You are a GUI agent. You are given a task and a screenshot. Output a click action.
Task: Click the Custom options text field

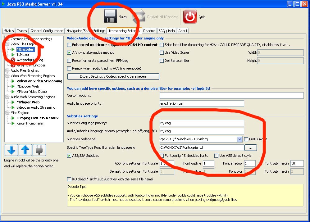[231, 96]
